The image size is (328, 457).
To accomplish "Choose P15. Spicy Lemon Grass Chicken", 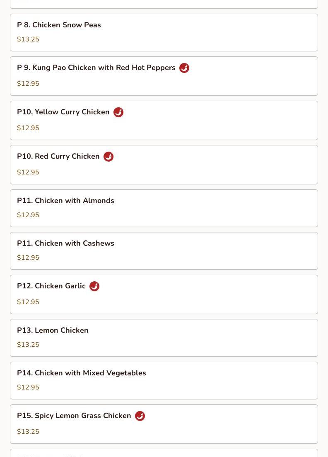I will [164, 424].
